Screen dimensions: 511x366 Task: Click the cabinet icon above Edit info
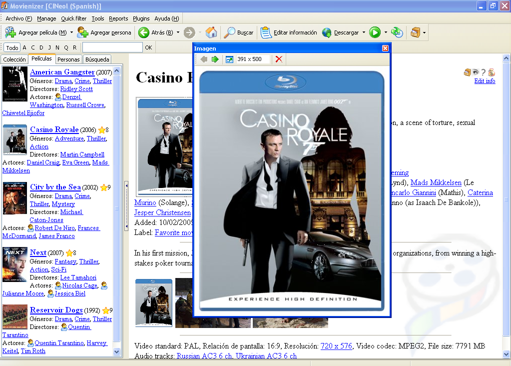tap(468, 72)
